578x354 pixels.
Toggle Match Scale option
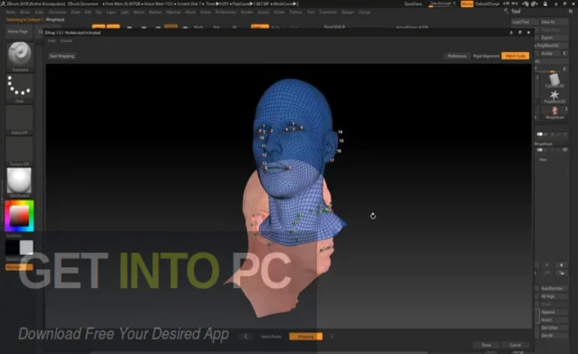(x=516, y=56)
